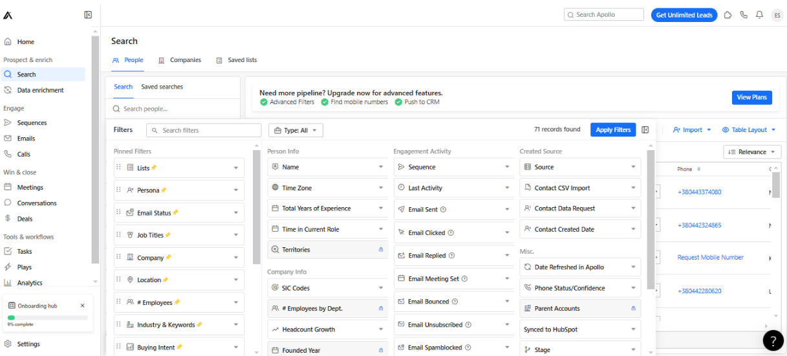Close the Onboarding hub card

coord(82,306)
